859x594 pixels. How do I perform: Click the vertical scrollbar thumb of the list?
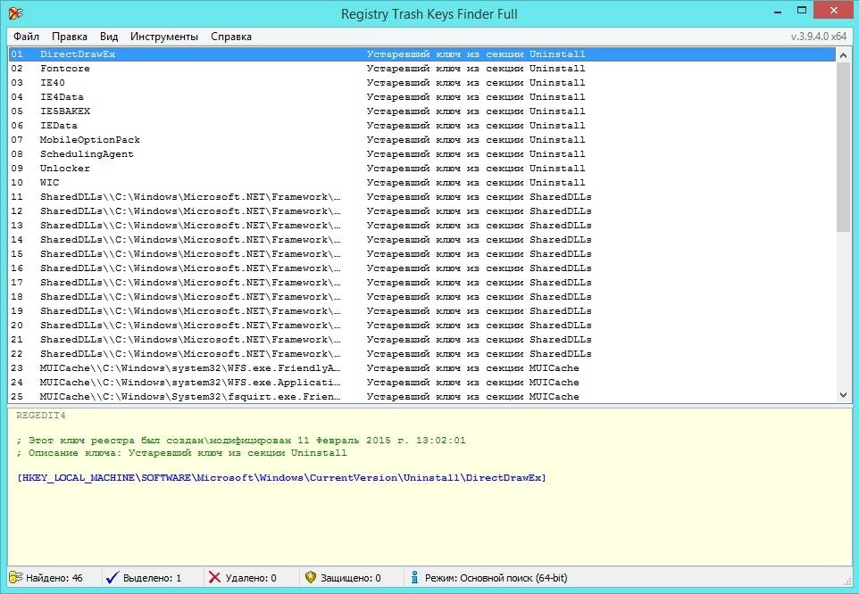[843, 148]
